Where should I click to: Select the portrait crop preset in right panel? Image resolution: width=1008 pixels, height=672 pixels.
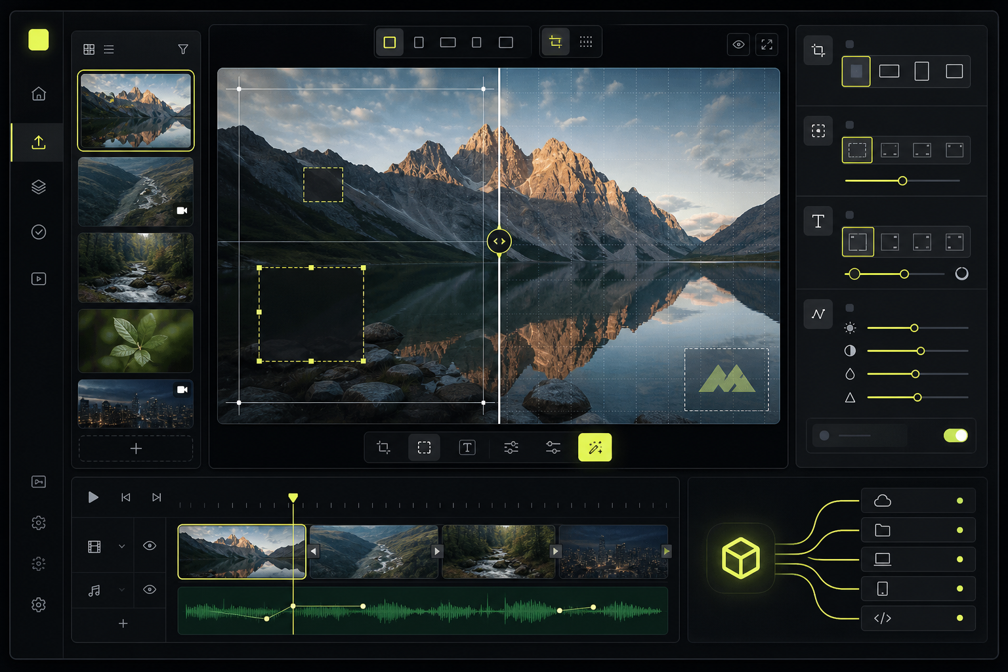coord(922,72)
